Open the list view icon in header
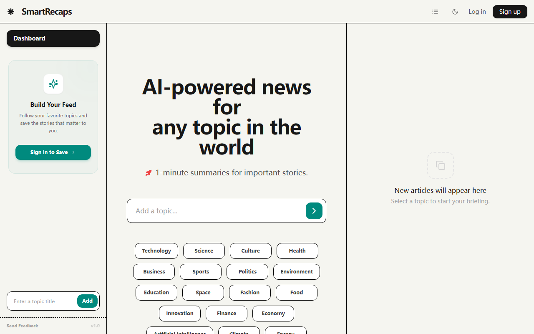The image size is (534, 334). point(435,12)
